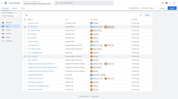Click the Tag Manager logo icon
This screenshot has width=178, height=99.
(x=6, y=3)
